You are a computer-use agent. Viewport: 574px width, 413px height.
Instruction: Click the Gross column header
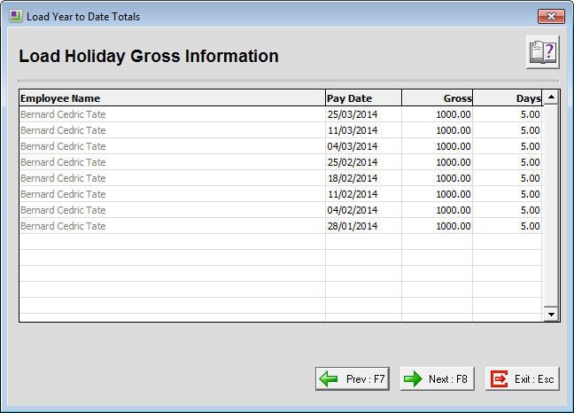[437, 98]
